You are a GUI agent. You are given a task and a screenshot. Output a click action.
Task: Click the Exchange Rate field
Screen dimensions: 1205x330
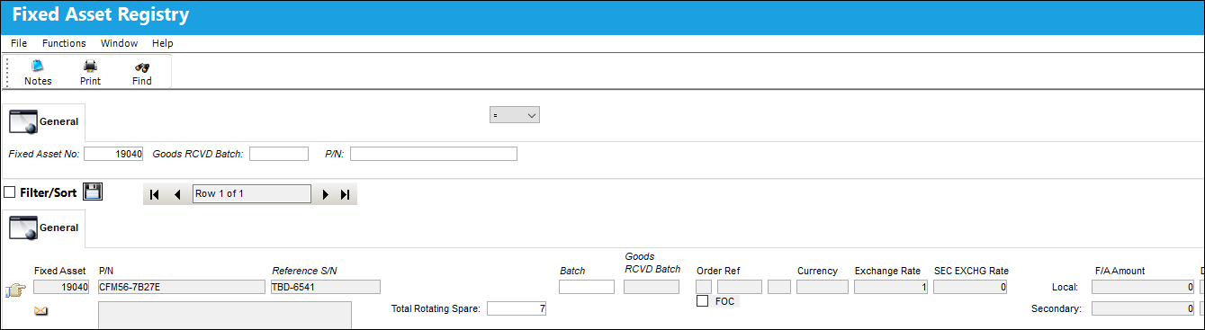890,288
